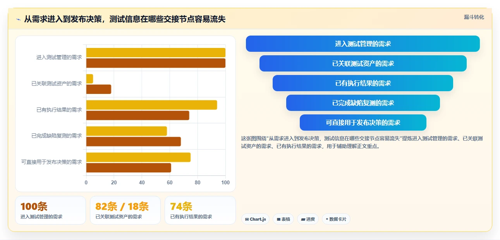
Task: Click x-axis tick value 80
Action: pyautogui.click(x=198, y=182)
